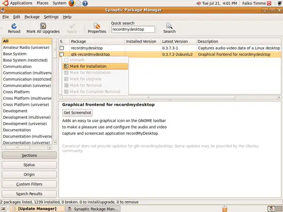Open the Help icon in top panel
283x212 pixels.
pos(85,4)
